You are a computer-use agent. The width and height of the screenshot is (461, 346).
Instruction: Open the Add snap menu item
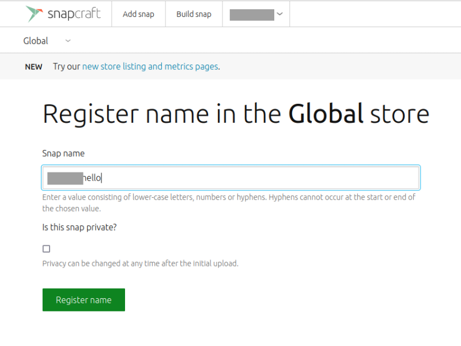pos(138,14)
